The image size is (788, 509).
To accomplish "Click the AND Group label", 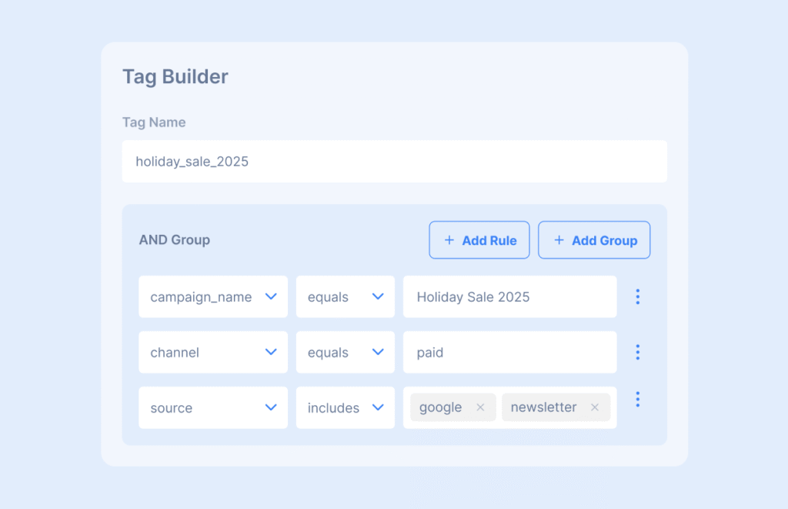I will click(175, 239).
